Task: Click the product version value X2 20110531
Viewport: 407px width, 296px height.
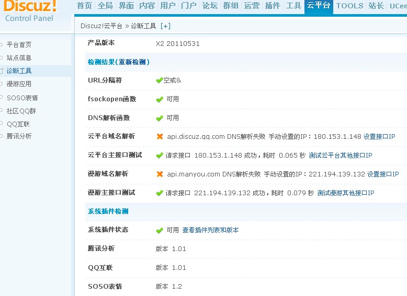Action: (x=178, y=43)
